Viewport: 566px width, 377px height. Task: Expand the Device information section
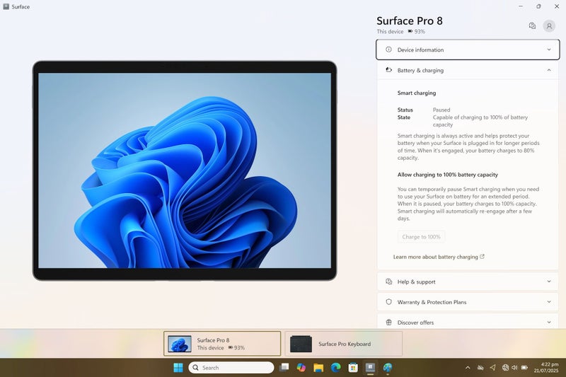coord(468,50)
